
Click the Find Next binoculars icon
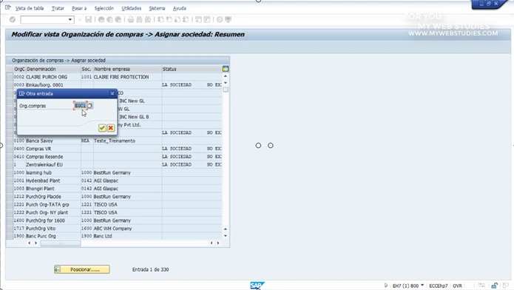(x=148, y=20)
